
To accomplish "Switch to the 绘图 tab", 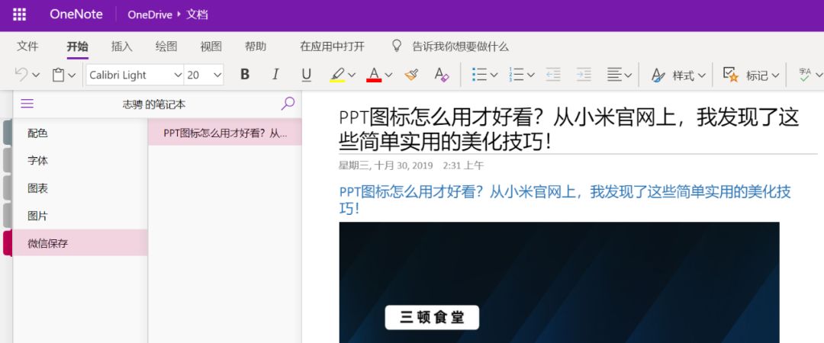I will (166, 46).
